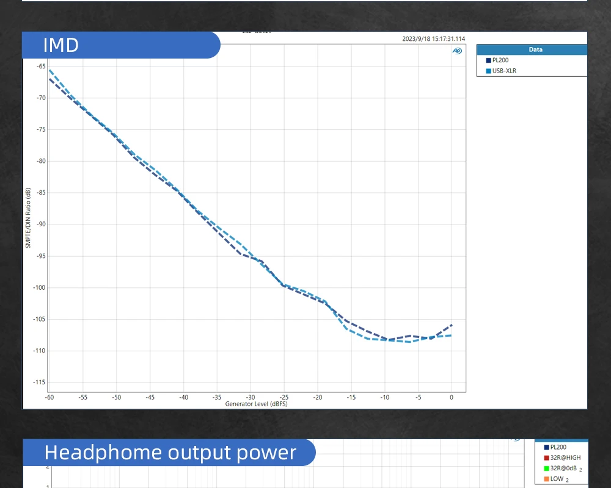
Task: Click the red 32R@HIGH legend swatch
Action: pyautogui.click(x=546, y=457)
